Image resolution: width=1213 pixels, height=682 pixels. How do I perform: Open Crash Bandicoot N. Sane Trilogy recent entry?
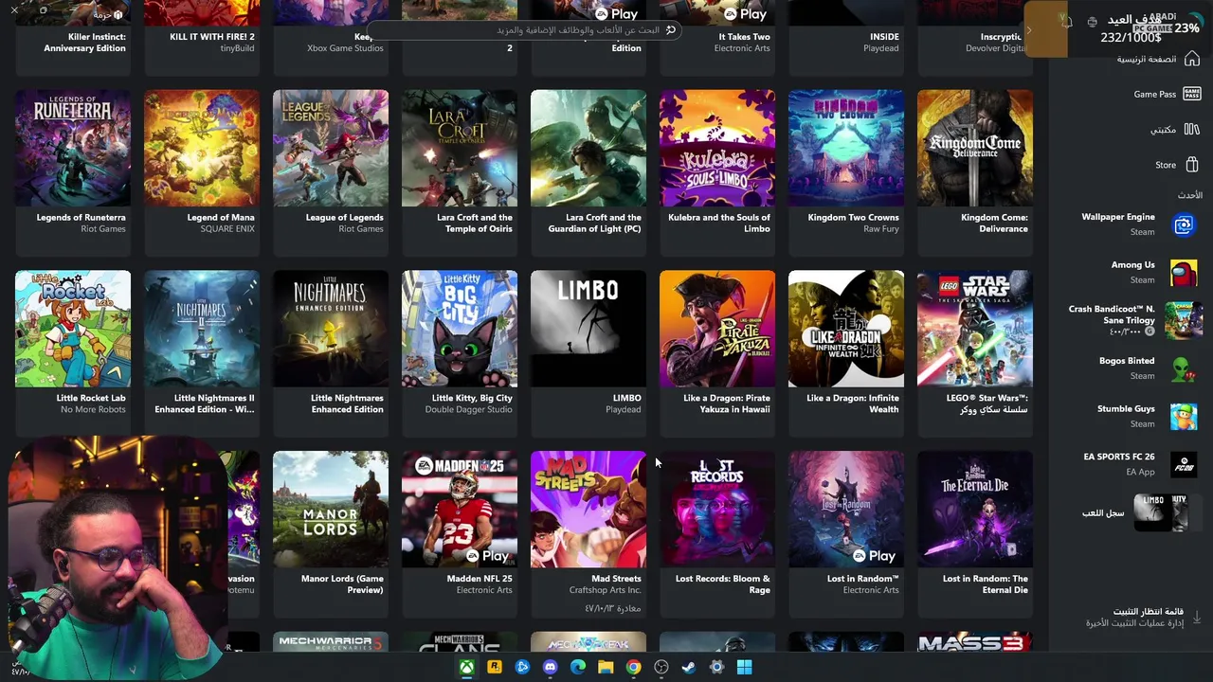coord(1134,320)
